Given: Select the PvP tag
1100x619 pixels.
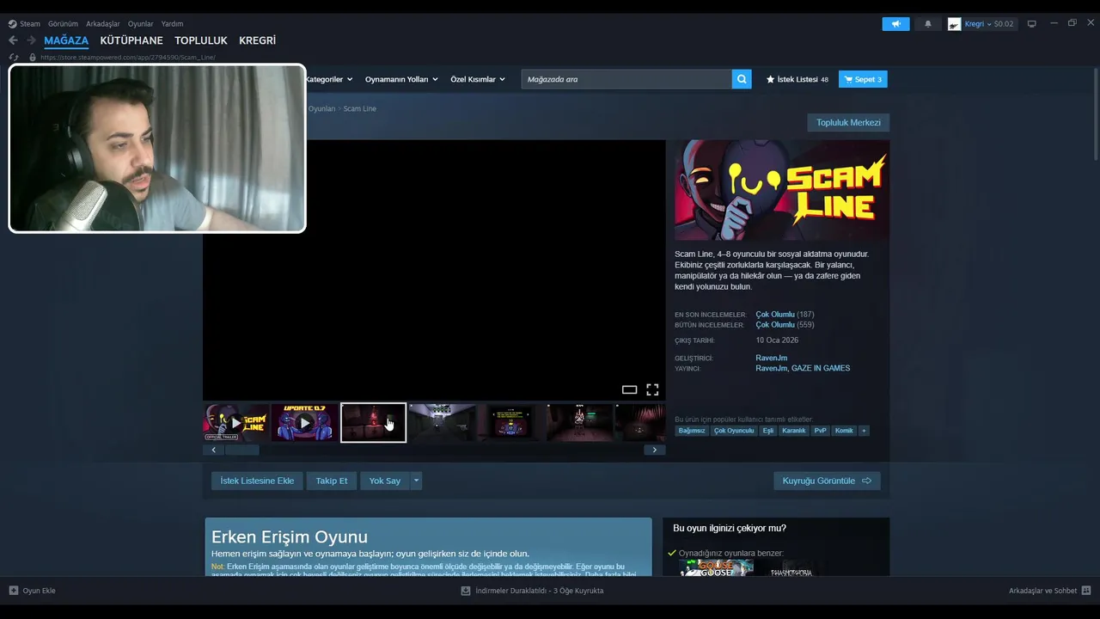Looking at the screenshot, I should [821, 431].
